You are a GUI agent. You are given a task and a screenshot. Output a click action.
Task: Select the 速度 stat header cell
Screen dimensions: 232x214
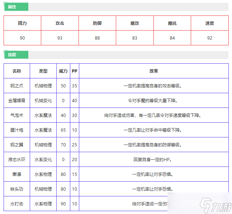coord(210,23)
